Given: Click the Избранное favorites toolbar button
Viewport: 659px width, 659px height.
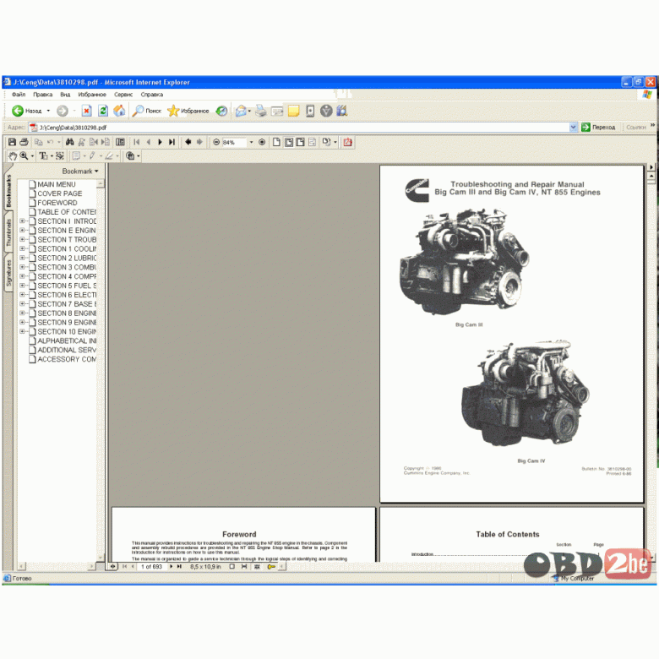Looking at the screenshot, I should tap(188, 111).
